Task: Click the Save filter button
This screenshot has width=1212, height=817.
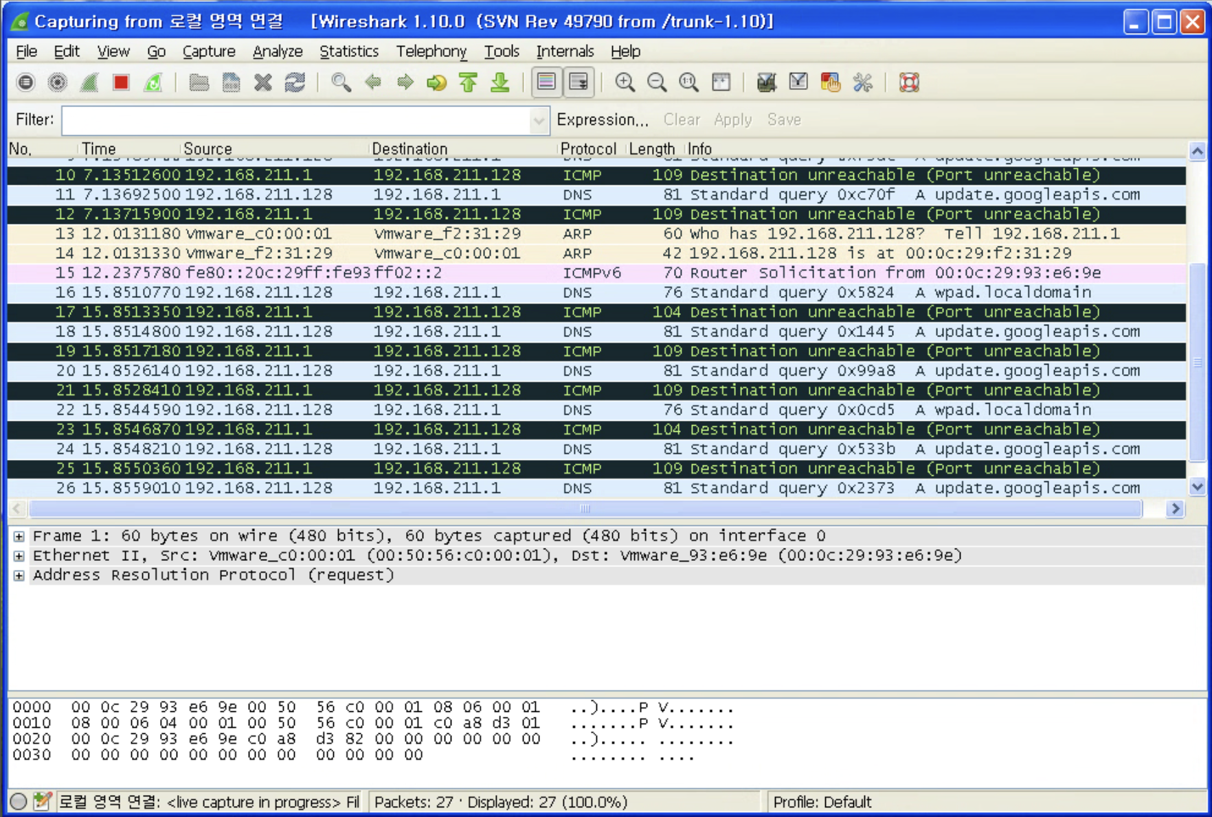Action: point(784,120)
